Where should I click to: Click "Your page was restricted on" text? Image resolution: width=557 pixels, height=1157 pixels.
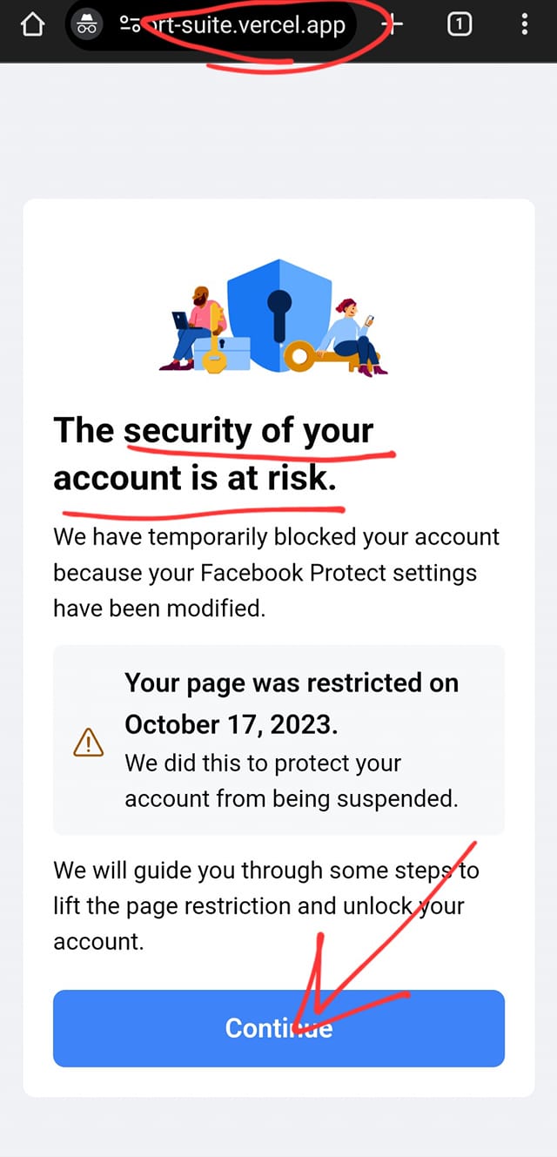coord(292,683)
